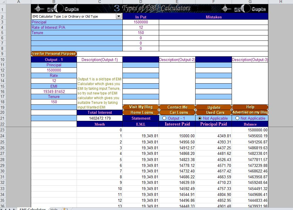The width and height of the screenshot is (293, 210).
Task: Click the principal paid cell 4349.81
Action: (213, 136)
